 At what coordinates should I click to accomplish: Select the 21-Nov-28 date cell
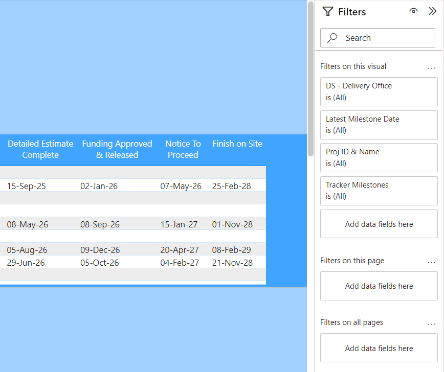tap(232, 263)
